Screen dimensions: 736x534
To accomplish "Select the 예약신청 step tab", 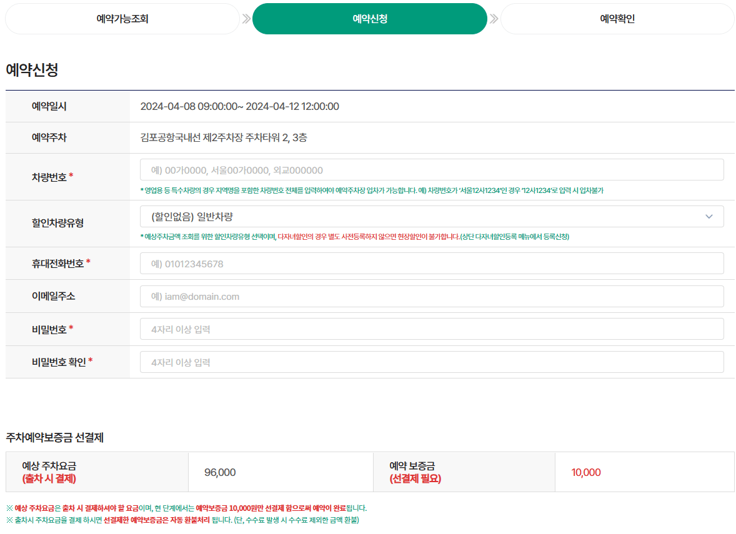I will click(x=370, y=19).
